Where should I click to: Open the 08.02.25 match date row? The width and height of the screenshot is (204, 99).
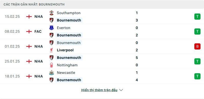102,31
